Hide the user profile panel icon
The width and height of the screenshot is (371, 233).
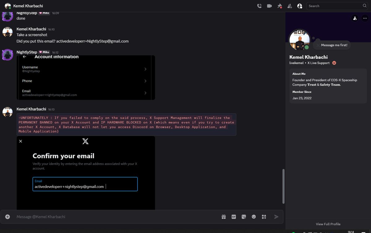300,6
